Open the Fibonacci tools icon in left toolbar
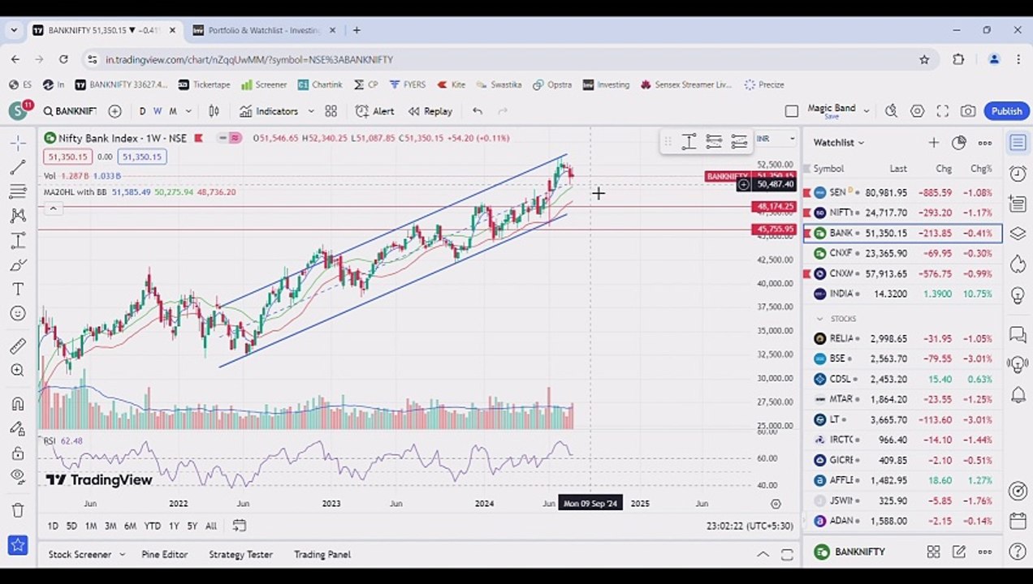Screen dimensions: 1033x584 pyautogui.click(x=17, y=191)
